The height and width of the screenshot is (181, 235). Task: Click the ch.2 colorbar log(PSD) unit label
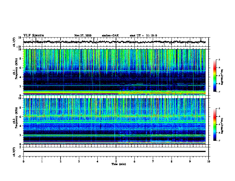(x=222, y=126)
